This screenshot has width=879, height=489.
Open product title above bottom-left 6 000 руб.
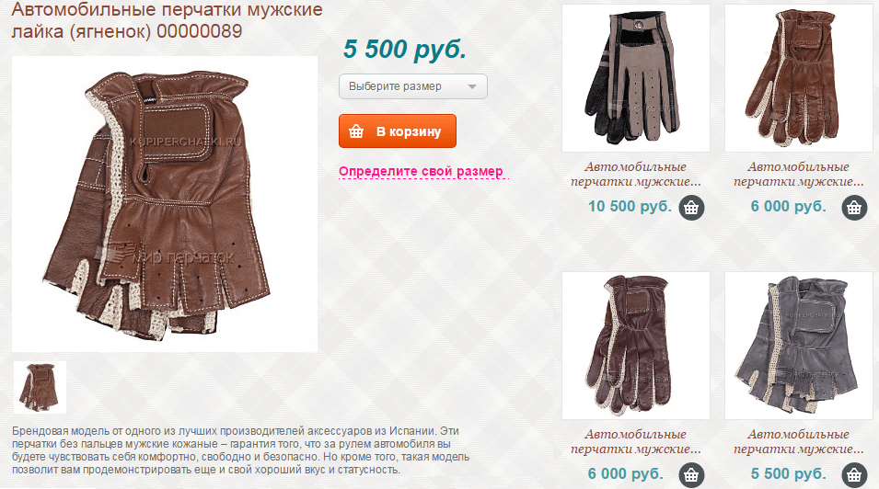point(636,441)
